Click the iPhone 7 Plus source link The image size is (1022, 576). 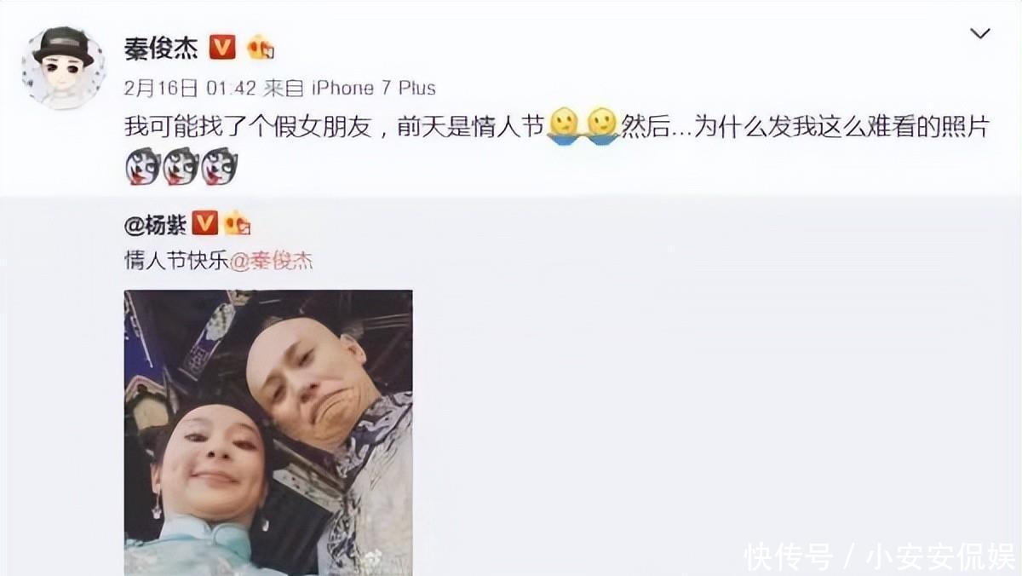pyautogui.click(x=375, y=88)
